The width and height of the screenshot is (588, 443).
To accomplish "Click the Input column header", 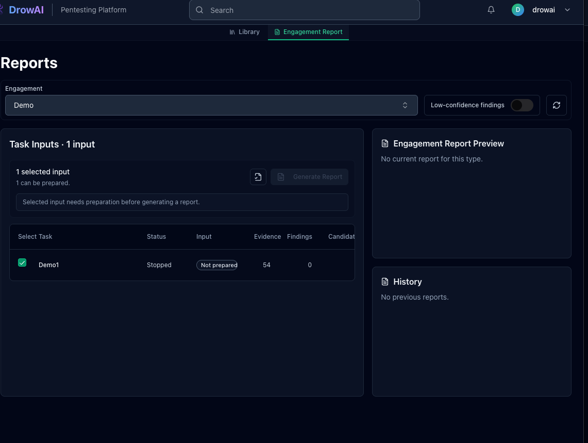I will (204, 237).
